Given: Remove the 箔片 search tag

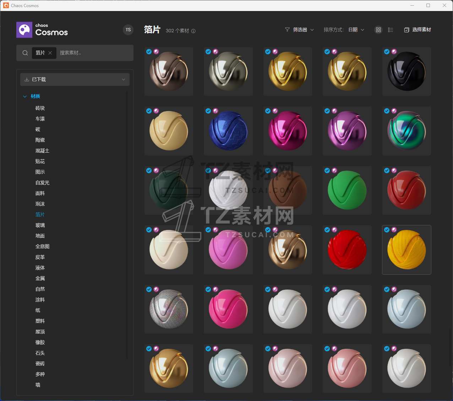Looking at the screenshot, I should (x=50, y=53).
